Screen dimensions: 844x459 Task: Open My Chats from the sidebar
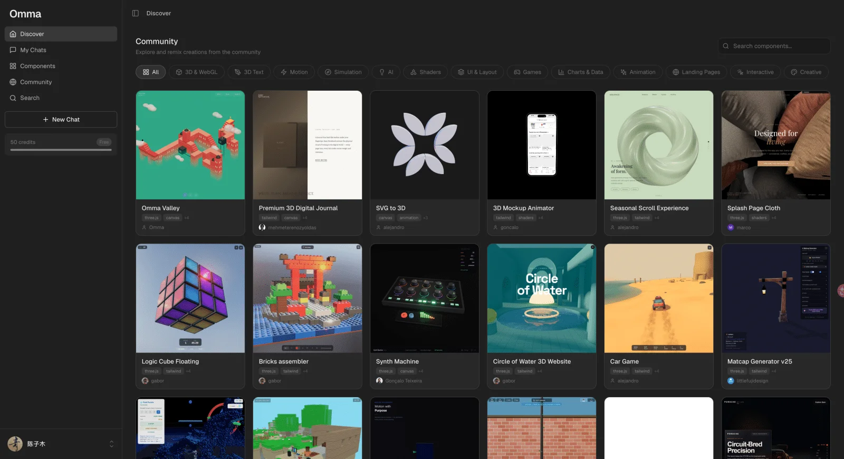[x=61, y=50]
